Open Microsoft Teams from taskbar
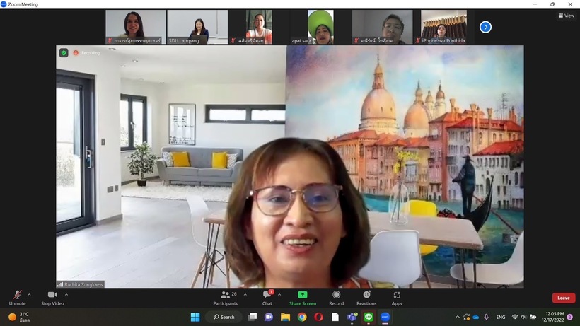 tap(352, 317)
